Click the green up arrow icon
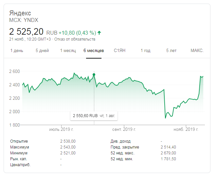Image resolution: width=217 pixels, height=174 pixels. click(x=99, y=33)
